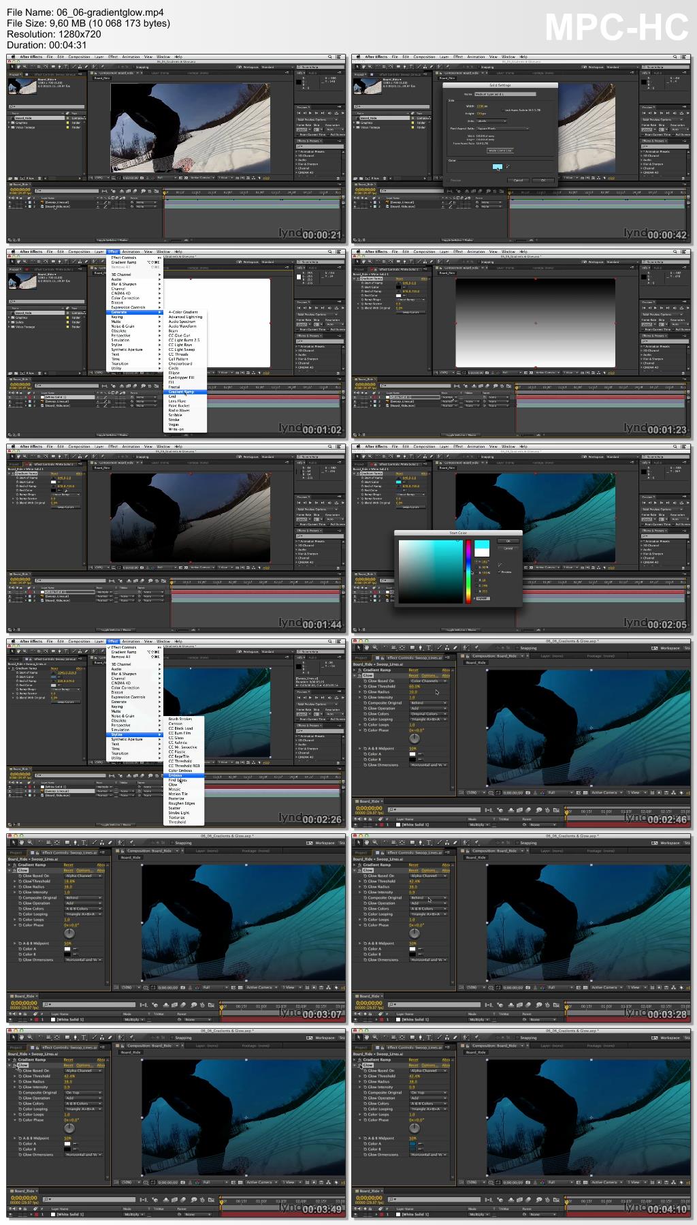Click the Play button in the 00:02:05 Preview panel

[x=655, y=503]
